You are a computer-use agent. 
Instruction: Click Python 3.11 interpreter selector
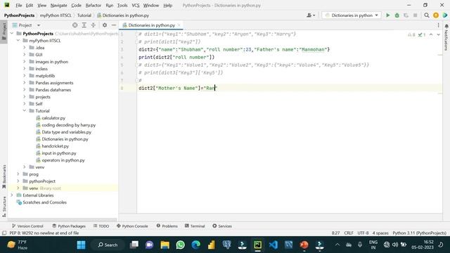tap(419, 233)
